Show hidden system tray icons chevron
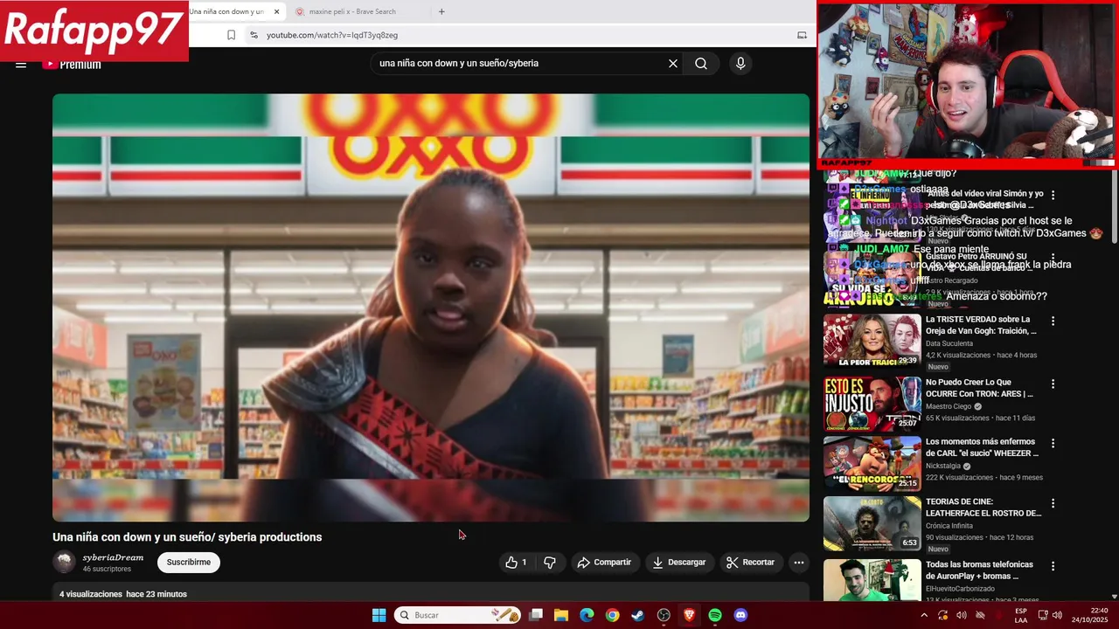1119x629 pixels. tap(924, 615)
